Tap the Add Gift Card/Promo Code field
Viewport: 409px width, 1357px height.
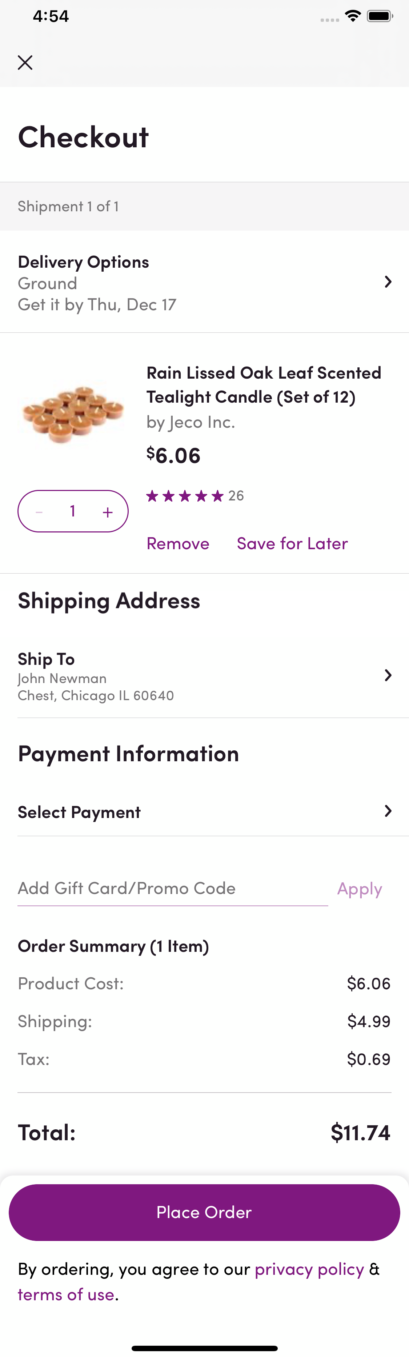click(x=126, y=888)
